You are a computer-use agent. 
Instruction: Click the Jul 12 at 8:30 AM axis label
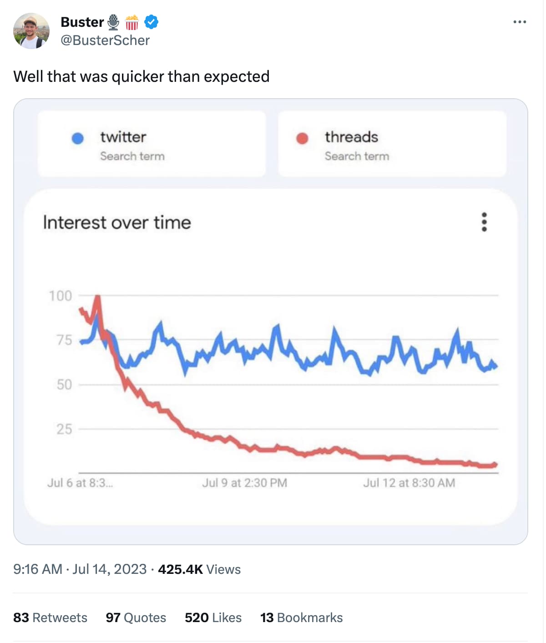click(409, 483)
